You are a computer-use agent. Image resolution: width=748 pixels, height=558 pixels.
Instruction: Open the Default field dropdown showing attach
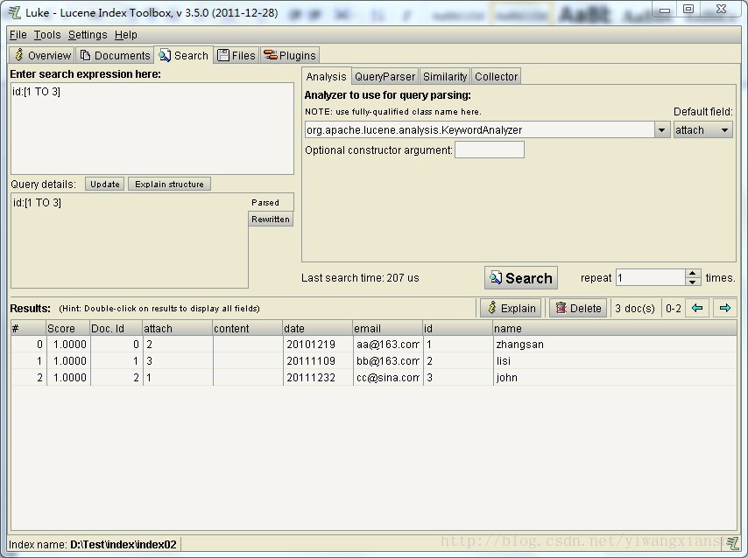pos(703,129)
